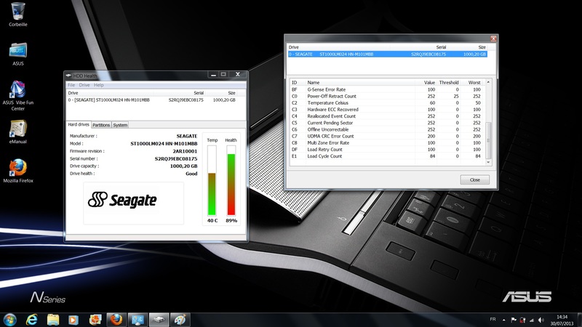Show hidden system tray icons

point(503,319)
